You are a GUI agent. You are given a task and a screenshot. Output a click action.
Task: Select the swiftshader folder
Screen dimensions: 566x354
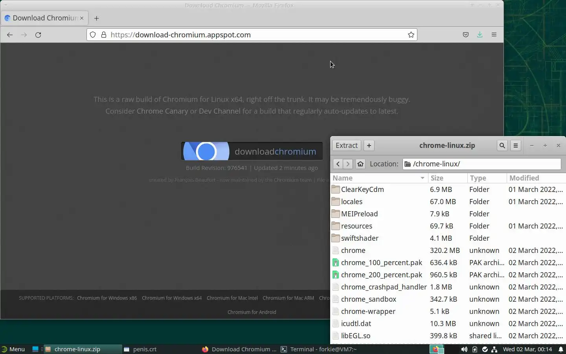pos(448,238)
